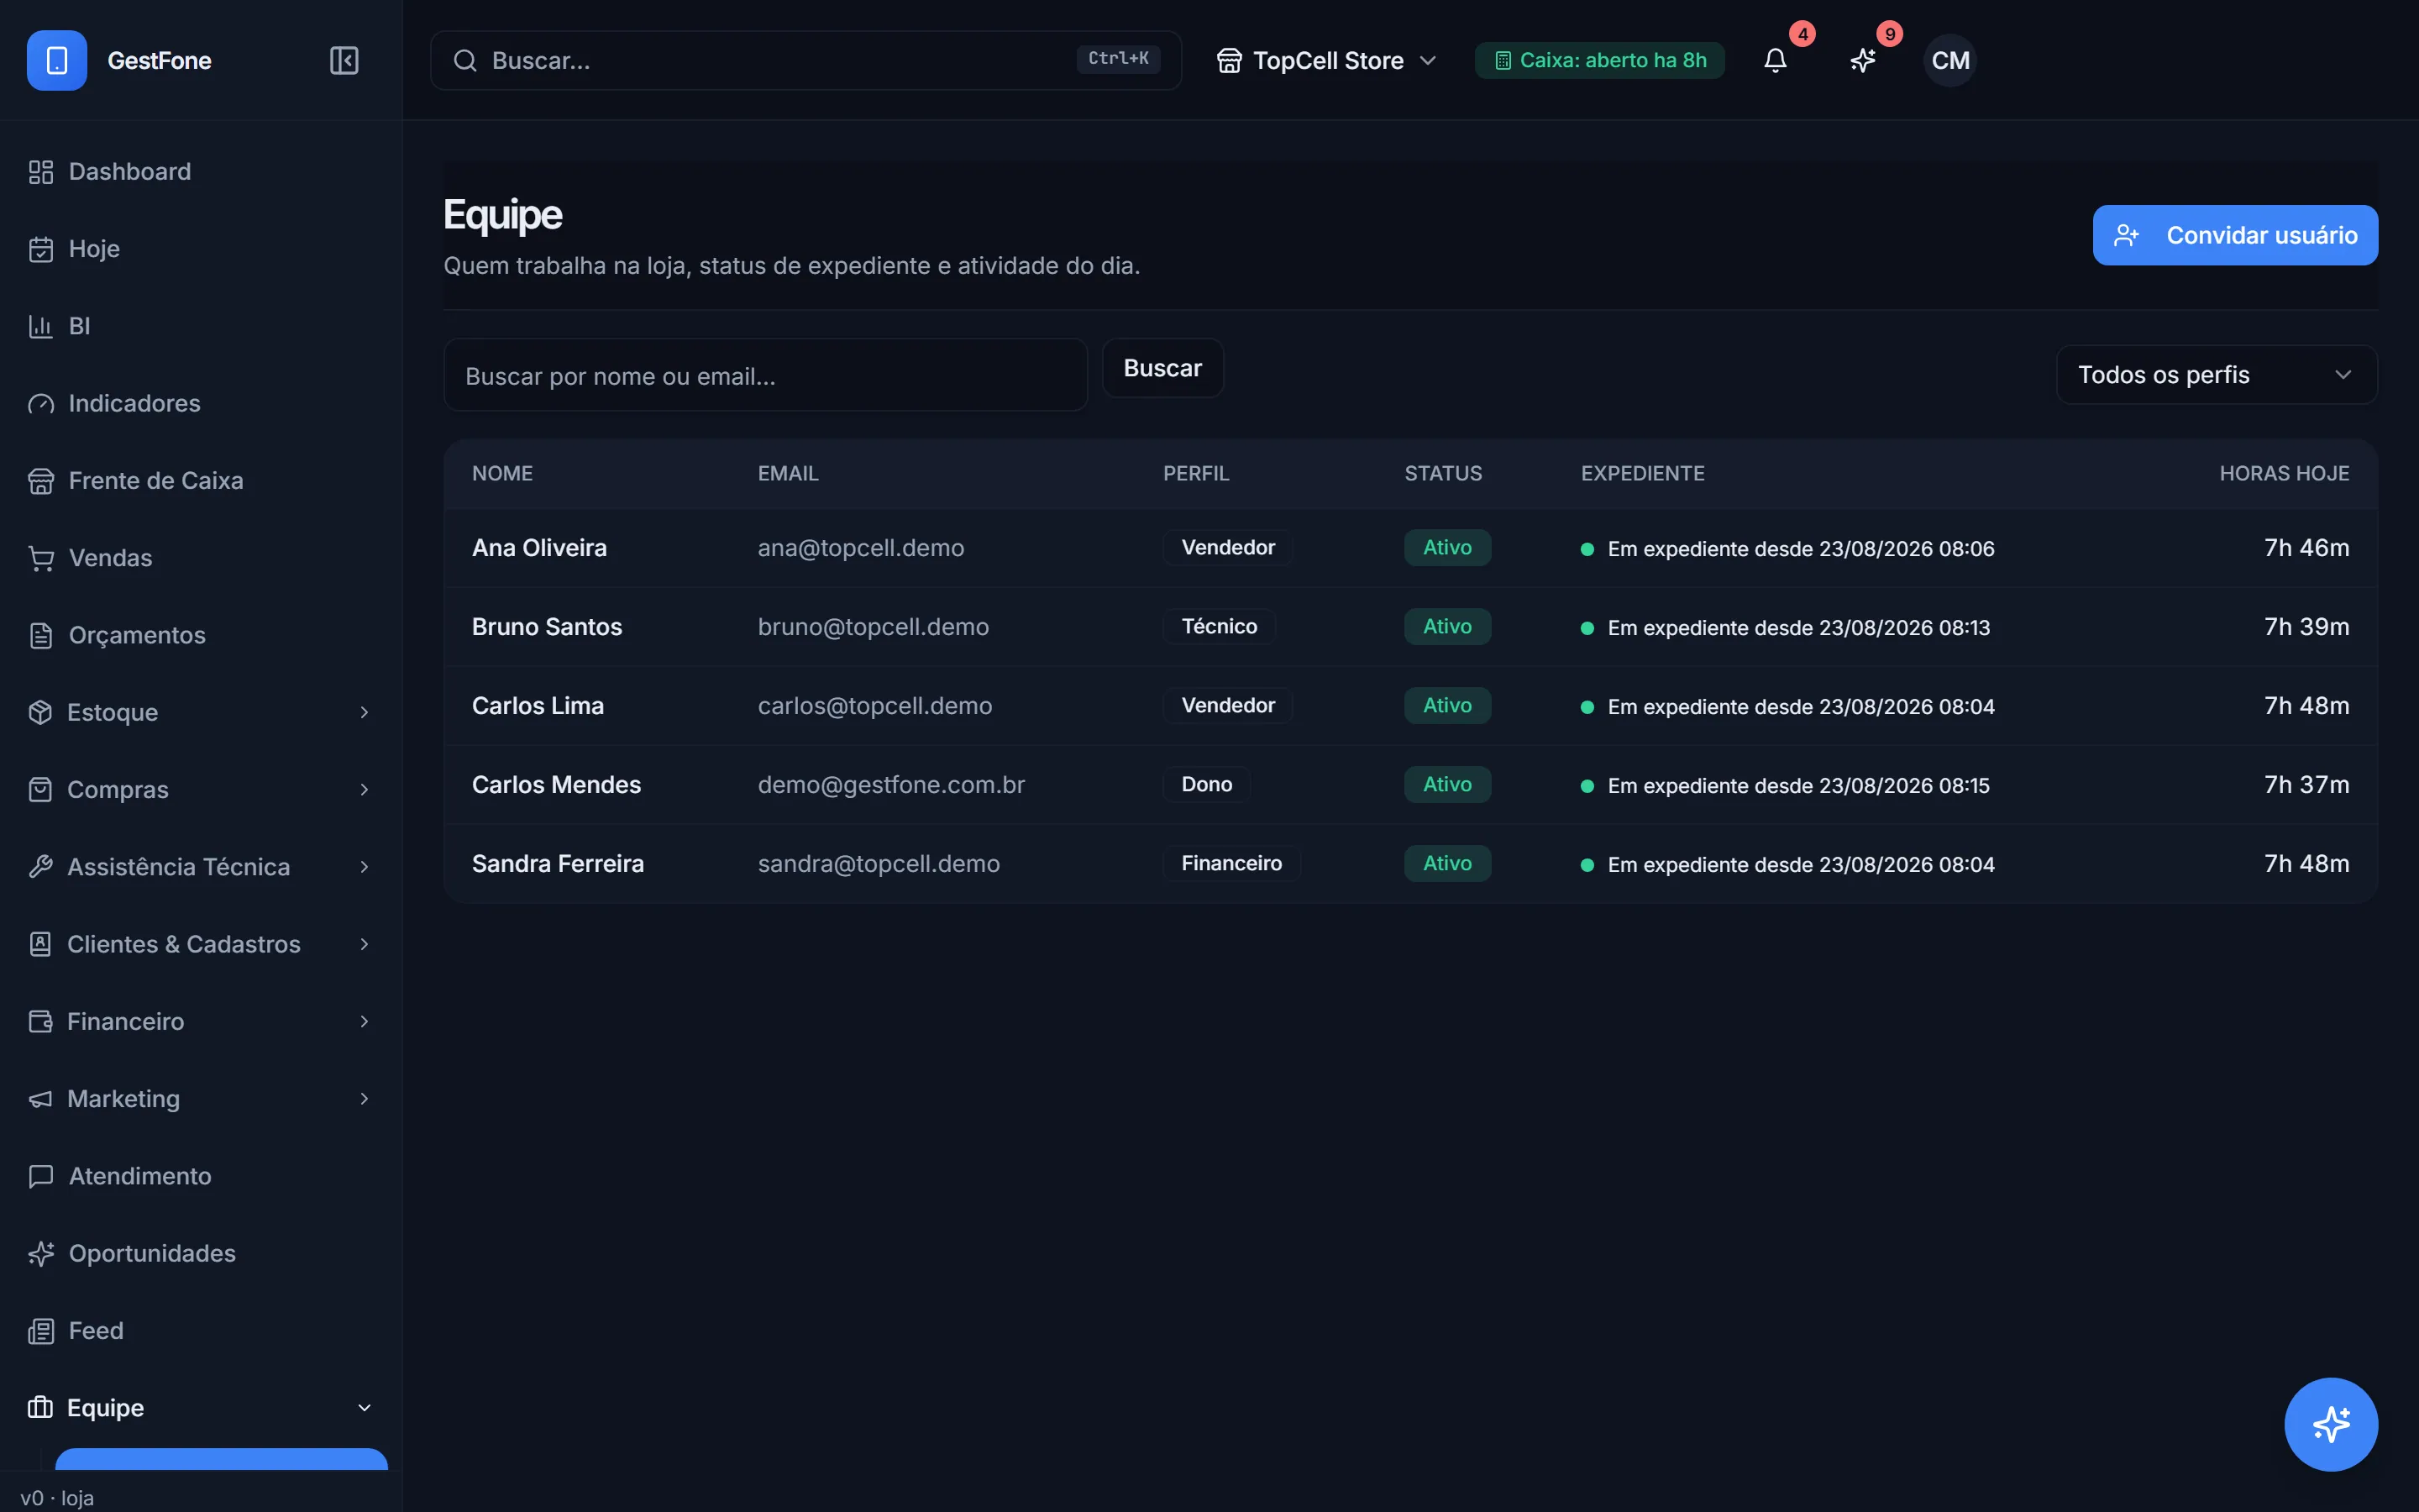The image size is (2419, 1512).
Task: Open the floating AI assistant button
Action: [2330, 1424]
